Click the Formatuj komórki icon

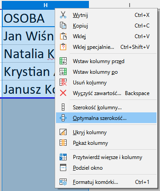[x=63, y=182]
